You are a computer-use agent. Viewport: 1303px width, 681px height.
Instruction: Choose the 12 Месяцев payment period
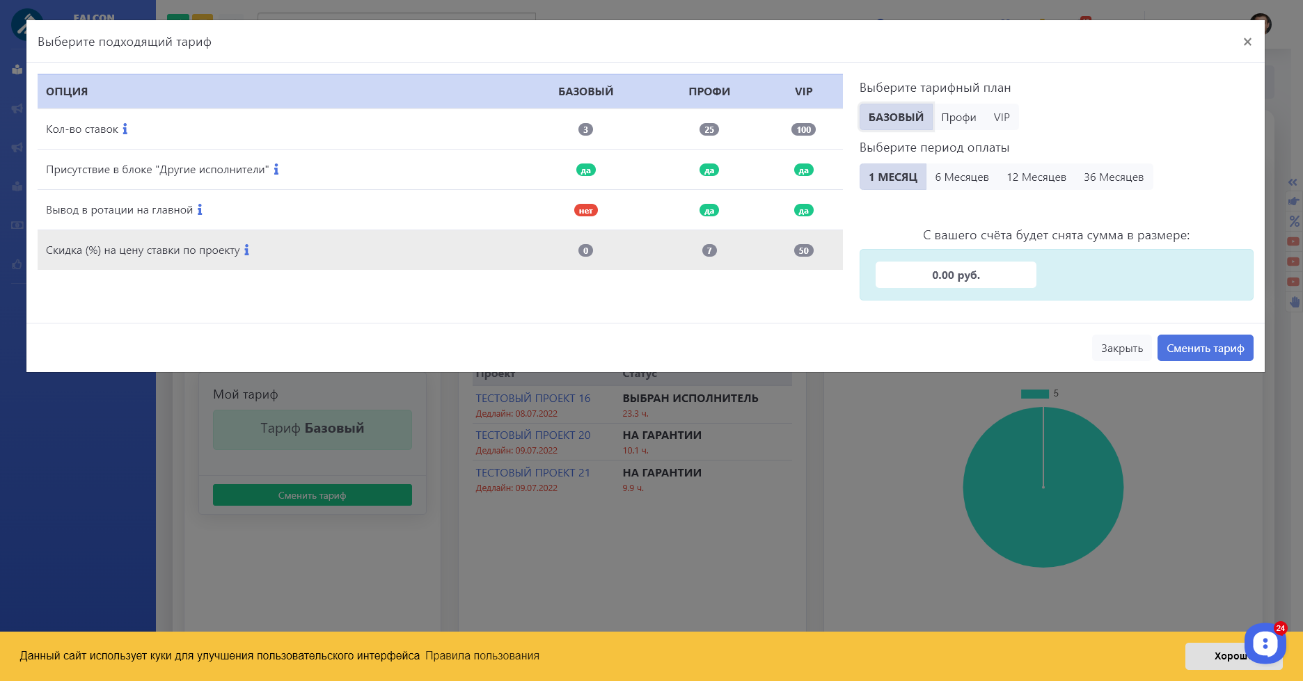tap(1036, 177)
